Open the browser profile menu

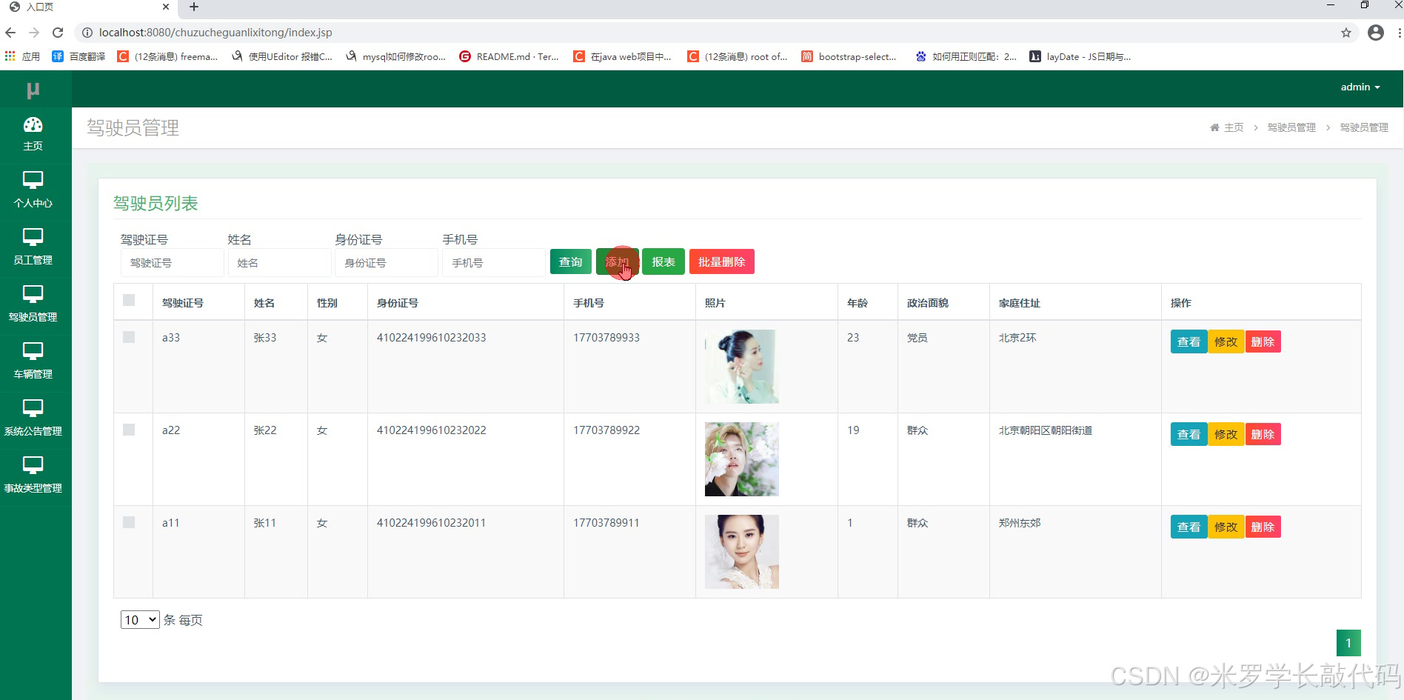pyautogui.click(x=1376, y=33)
